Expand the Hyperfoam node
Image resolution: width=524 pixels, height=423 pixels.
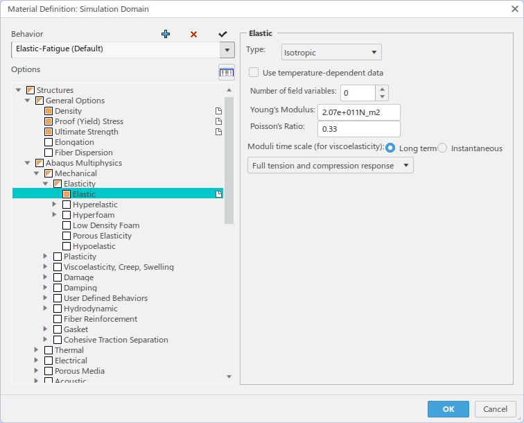pos(55,214)
